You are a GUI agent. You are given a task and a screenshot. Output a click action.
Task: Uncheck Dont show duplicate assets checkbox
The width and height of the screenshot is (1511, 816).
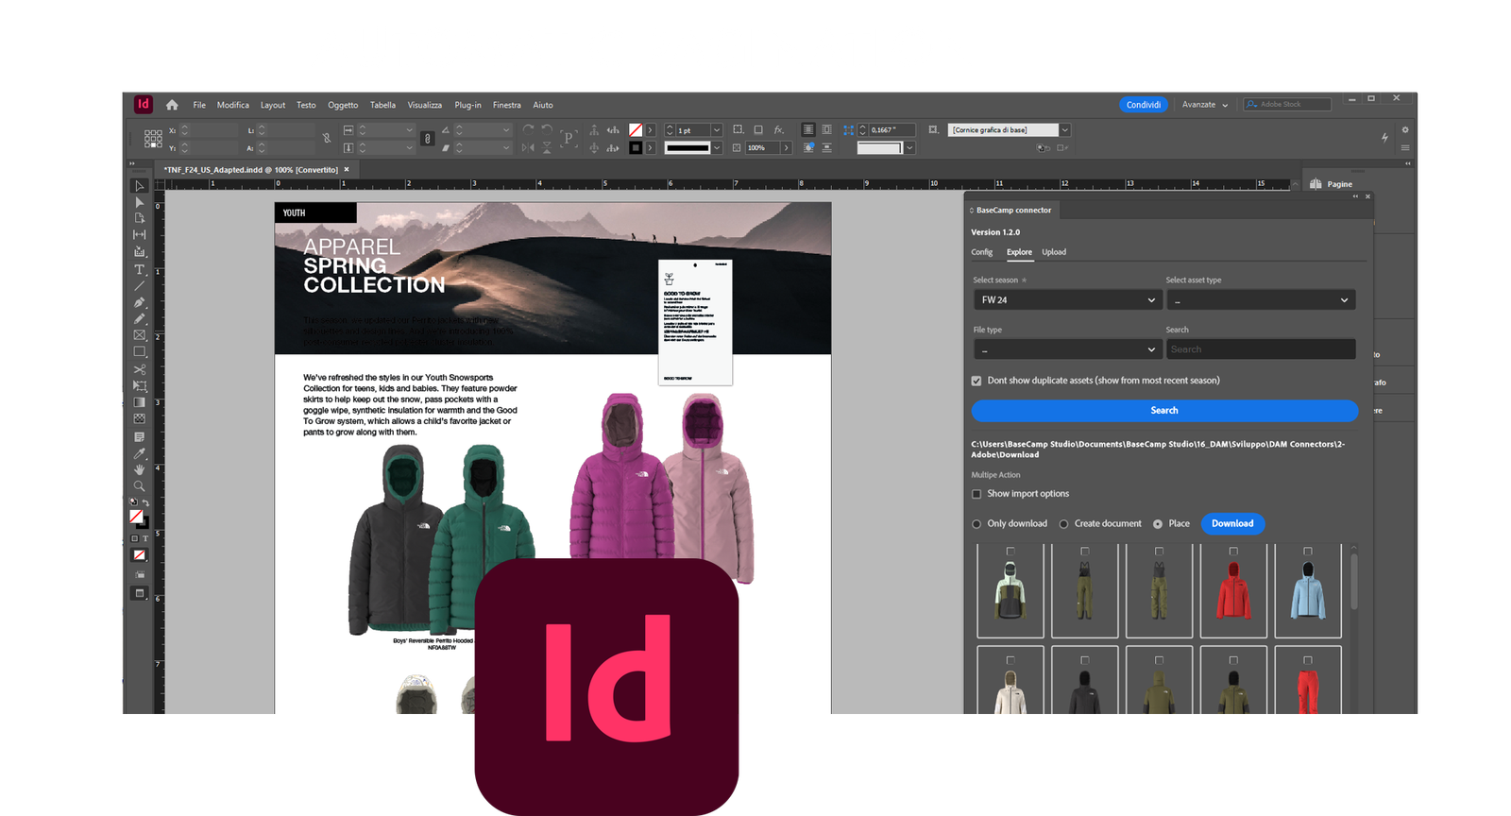[x=976, y=381]
